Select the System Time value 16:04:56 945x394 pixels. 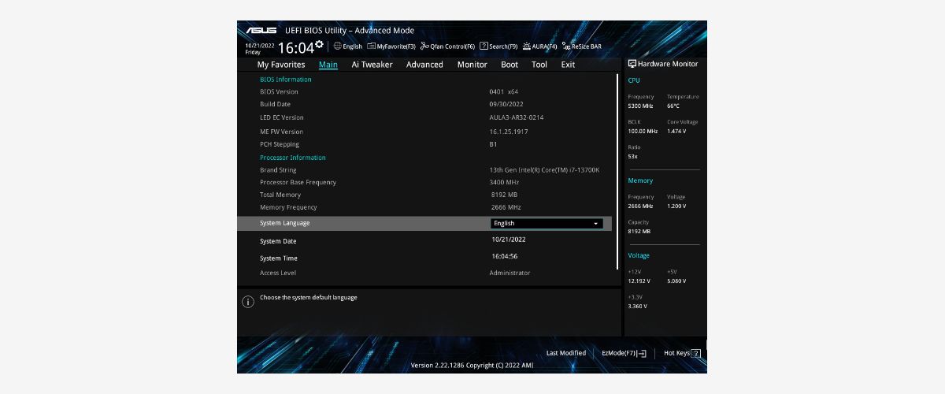[x=505, y=256]
